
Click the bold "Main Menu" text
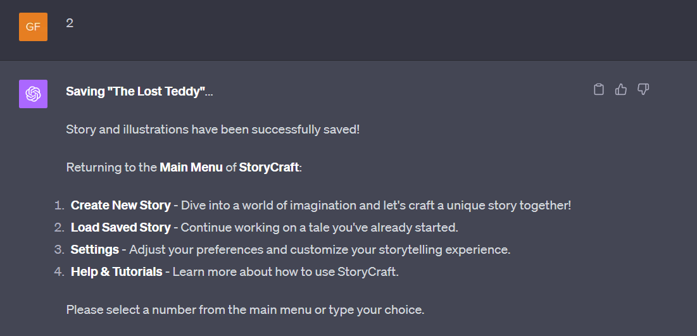(191, 168)
